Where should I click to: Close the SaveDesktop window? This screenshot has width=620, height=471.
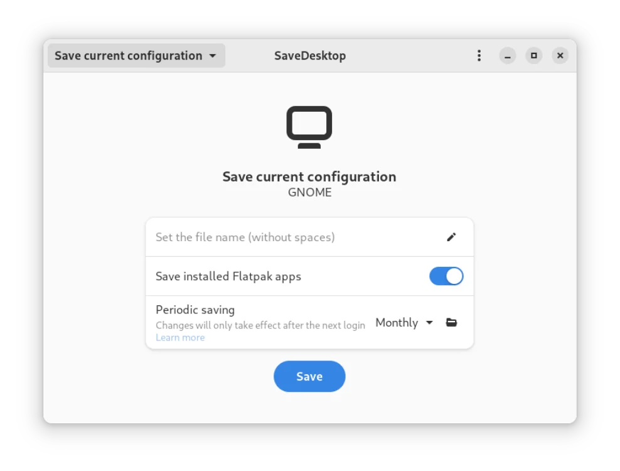pyautogui.click(x=560, y=56)
